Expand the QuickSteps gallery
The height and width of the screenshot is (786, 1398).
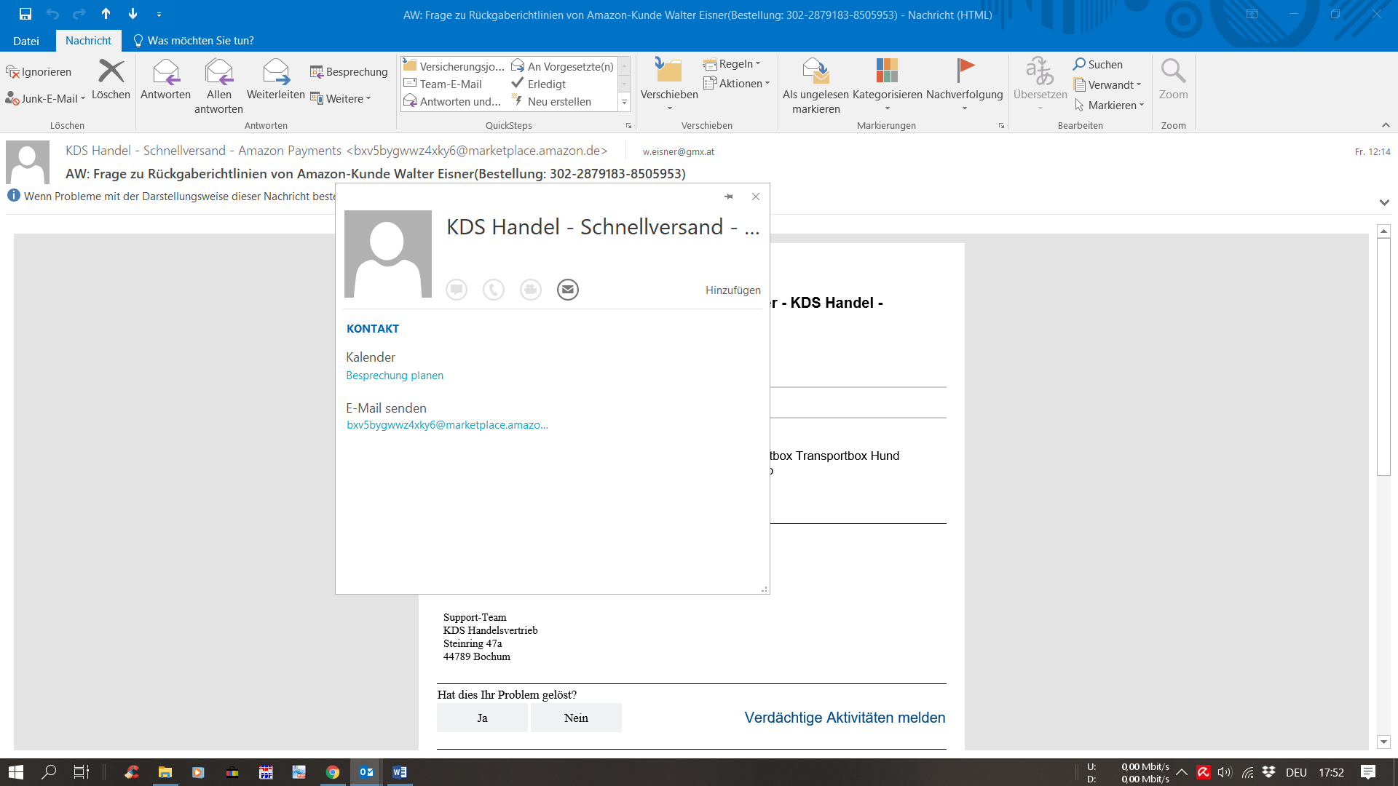624,102
